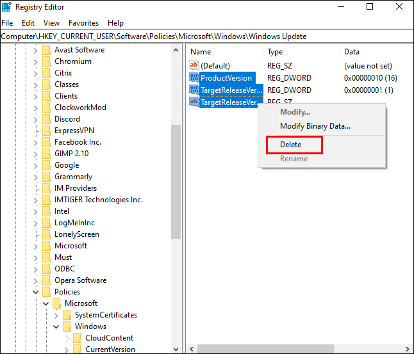
Task: Collapse the Microsoft node under Policies
Action: [46, 303]
